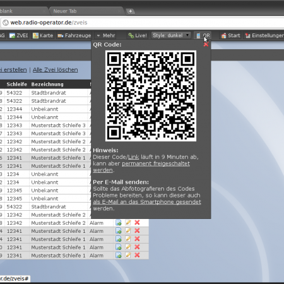Select the first 12345 Unbekannt row
This screenshot has height=284, width=284.
coord(45,191)
